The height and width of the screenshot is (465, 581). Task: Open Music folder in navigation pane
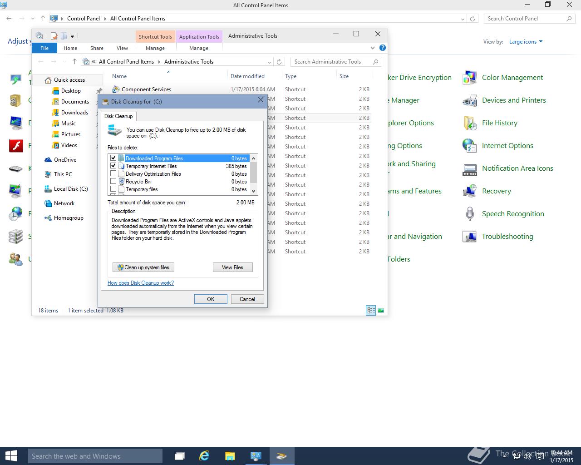(69, 124)
